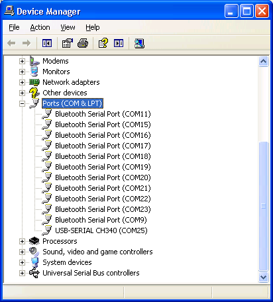Open the View menu

click(x=68, y=27)
